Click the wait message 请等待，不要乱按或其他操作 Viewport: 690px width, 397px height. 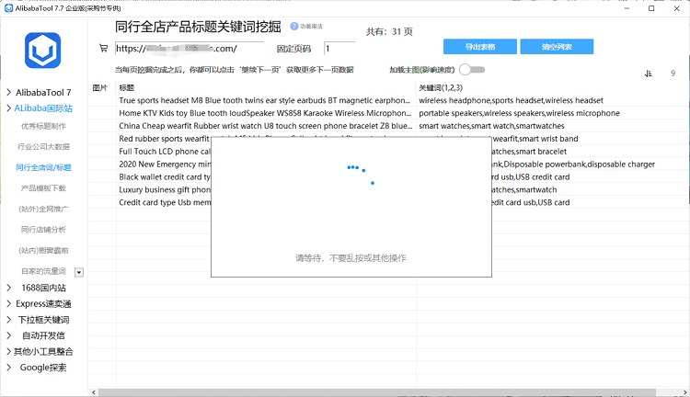[351, 258]
